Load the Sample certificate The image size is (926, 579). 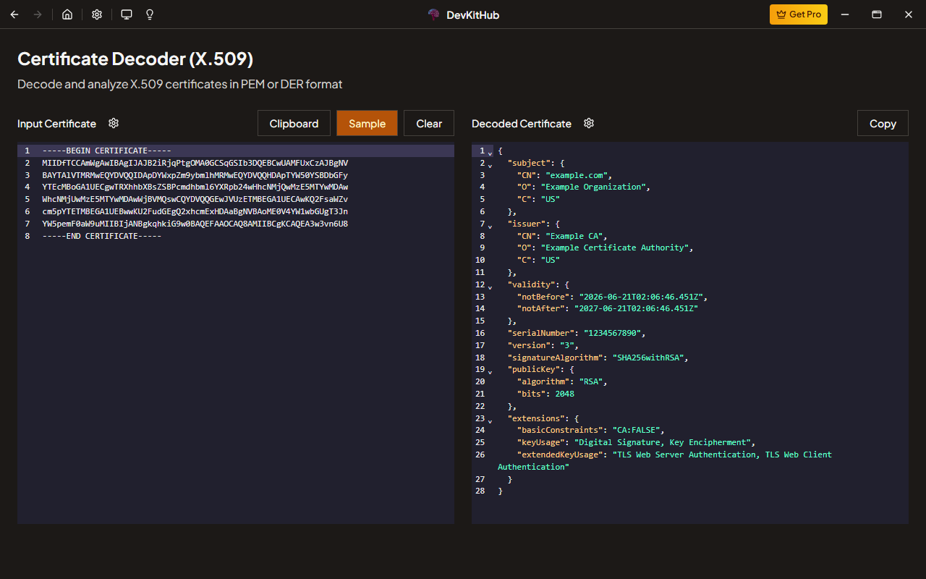(x=367, y=123)
